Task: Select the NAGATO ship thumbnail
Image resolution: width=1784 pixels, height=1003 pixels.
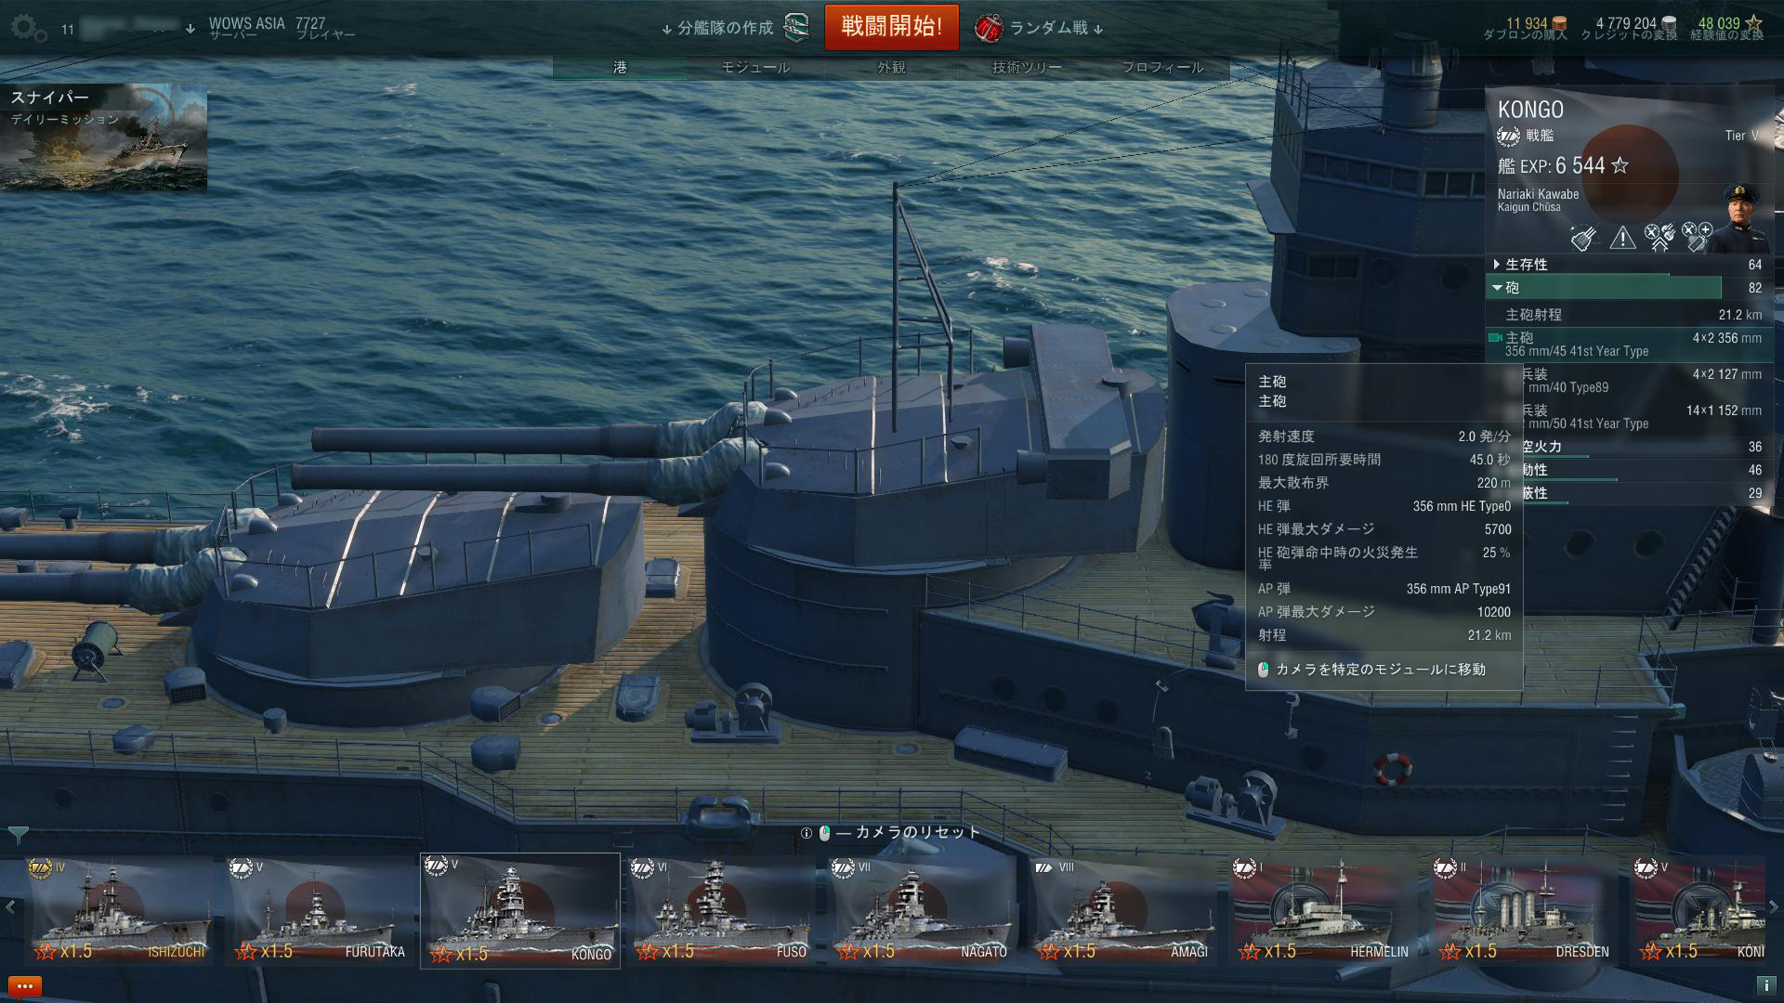Action: pos(923,910)
